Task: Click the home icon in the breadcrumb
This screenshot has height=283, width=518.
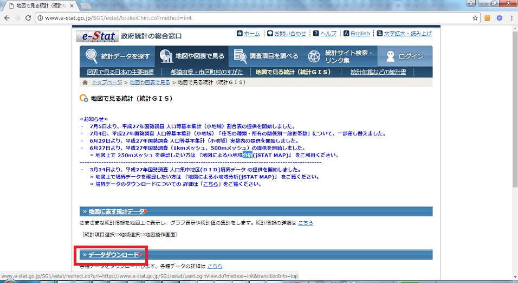Action: (85, 82)
